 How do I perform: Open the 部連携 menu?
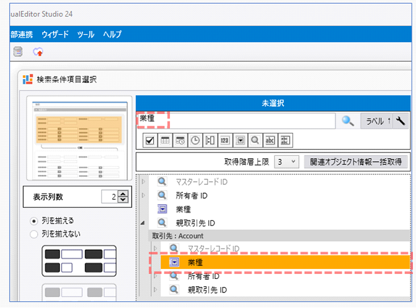point(22,34)
